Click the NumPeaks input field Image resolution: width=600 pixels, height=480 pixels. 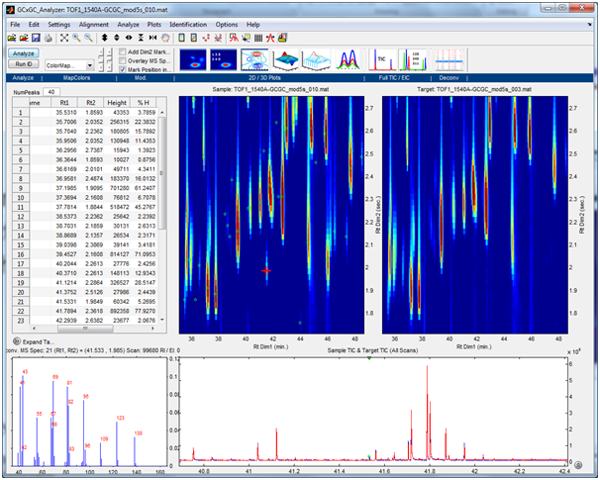pos(50,91)
